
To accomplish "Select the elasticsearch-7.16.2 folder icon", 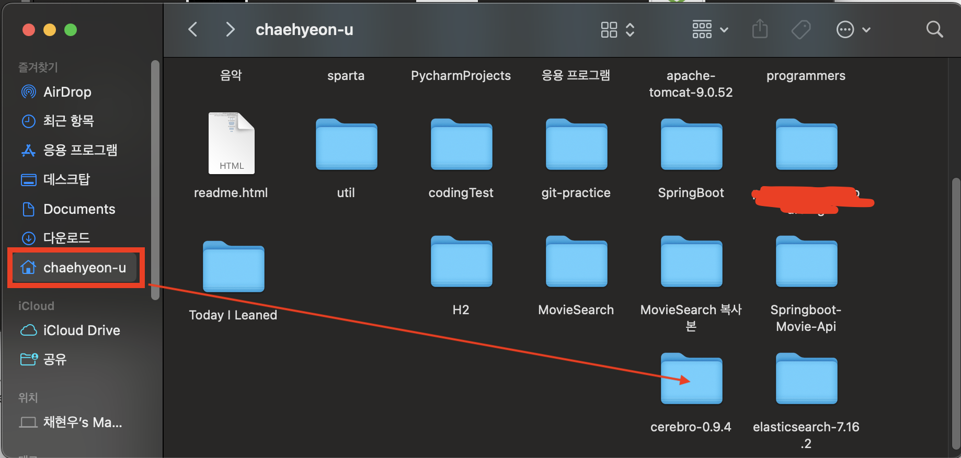I will click(806, 379).
